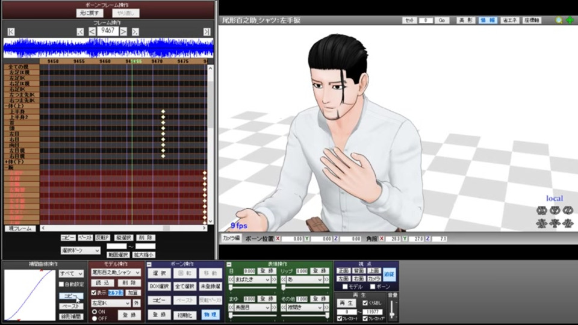
Task: Open the まばたき eye morph dropdown
Action: tap(252, 280)
